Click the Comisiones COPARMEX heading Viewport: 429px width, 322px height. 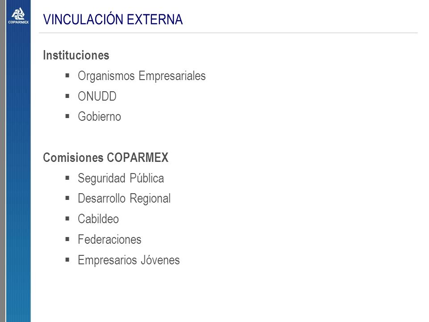pos(105,158)
